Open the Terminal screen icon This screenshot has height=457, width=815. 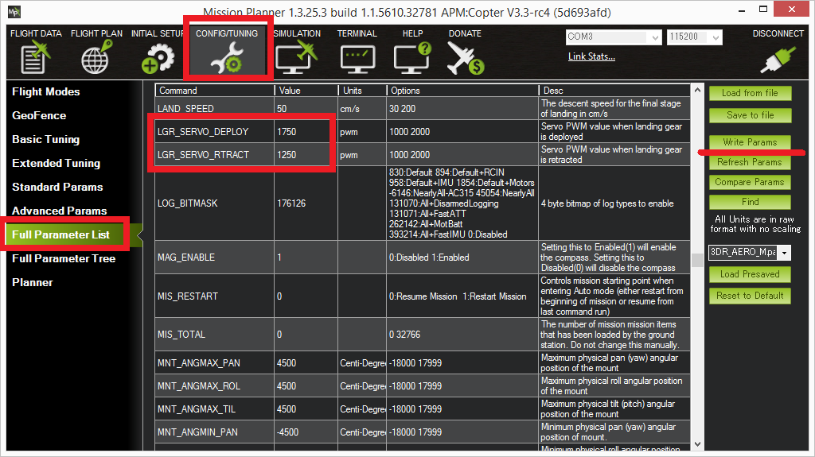point(357,59)
